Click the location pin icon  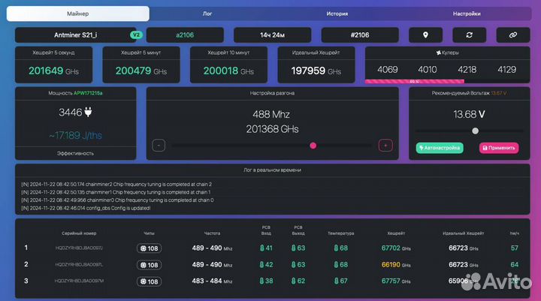[x=425, y=35]
